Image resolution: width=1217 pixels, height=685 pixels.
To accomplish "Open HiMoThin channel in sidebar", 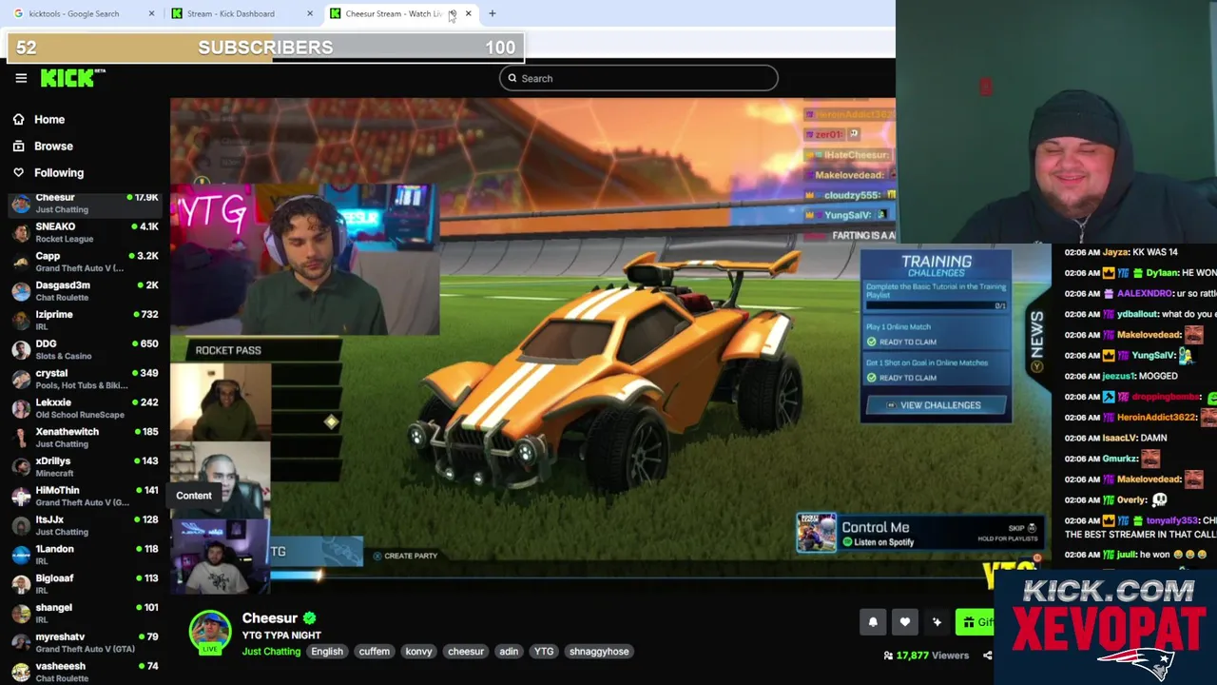I will point(85,496).
